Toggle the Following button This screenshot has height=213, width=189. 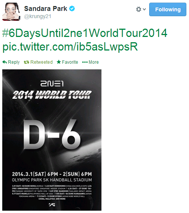tap(168, 9)
